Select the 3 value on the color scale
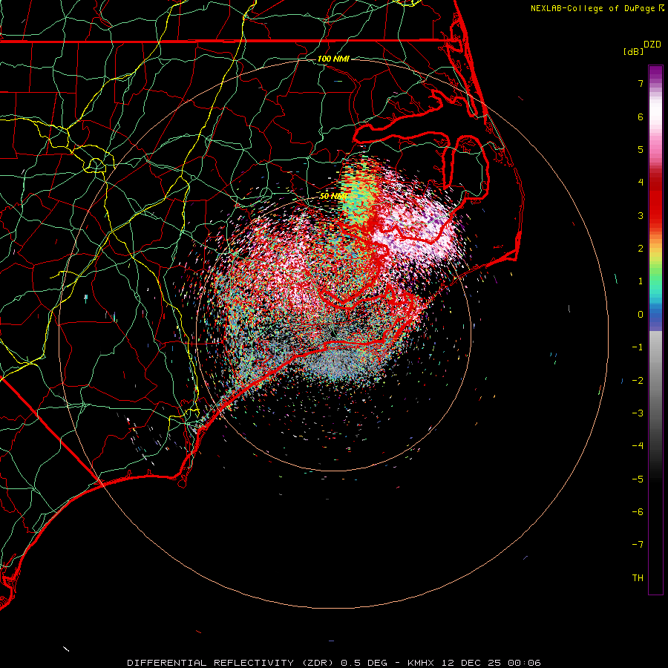 click(641, 215)
